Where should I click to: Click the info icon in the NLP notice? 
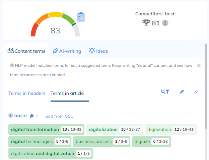pos(12,65)
